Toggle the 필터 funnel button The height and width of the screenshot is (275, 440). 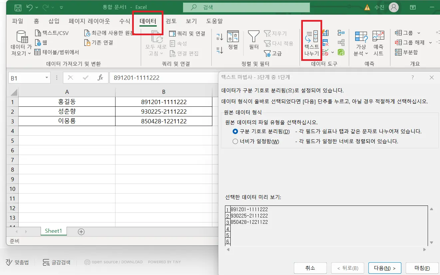tap(254, 40)
